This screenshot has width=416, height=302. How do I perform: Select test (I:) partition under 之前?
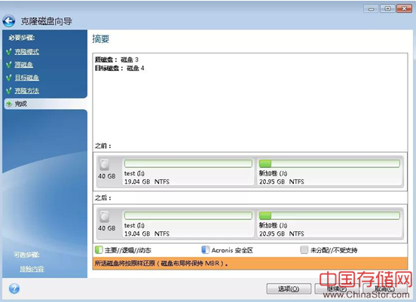(x=188, y=171)
